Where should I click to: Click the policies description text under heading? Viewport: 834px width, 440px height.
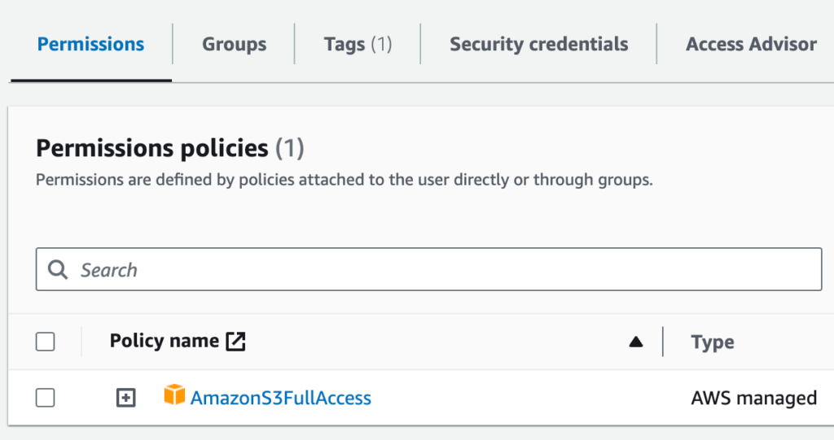[x=344, y=180]
